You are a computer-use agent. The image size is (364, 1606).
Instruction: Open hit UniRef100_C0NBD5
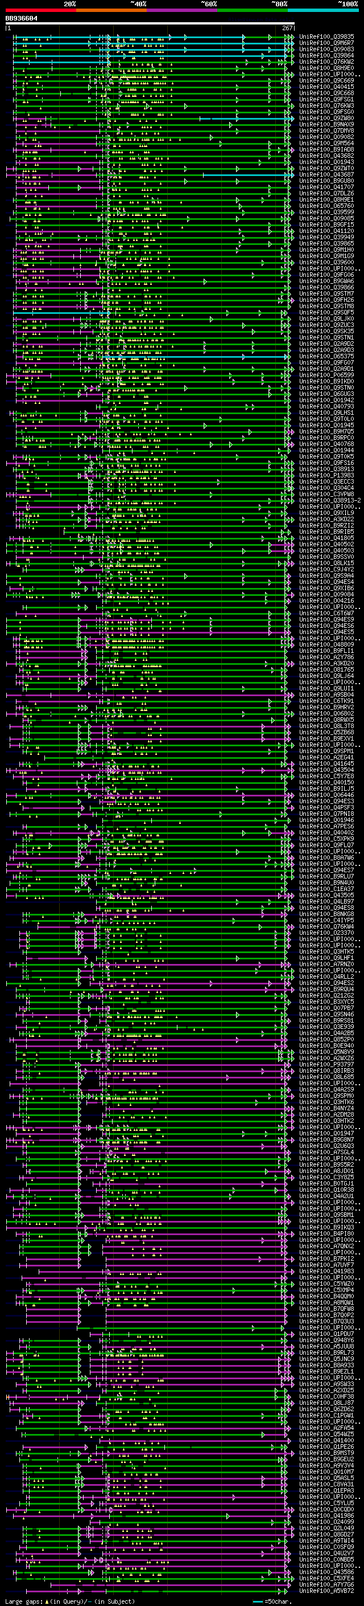(x=326, y=1560)
